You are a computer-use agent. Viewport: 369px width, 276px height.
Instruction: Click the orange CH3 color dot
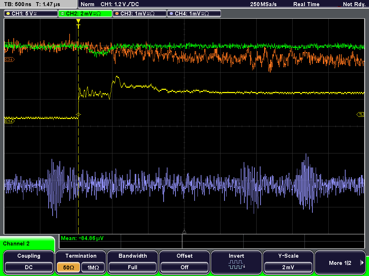pyautogui.click(x=117, y=14)
